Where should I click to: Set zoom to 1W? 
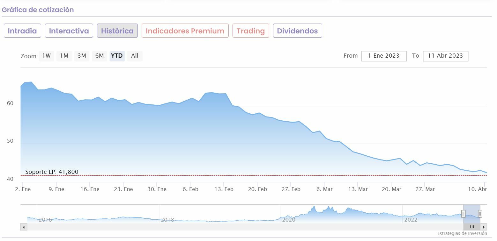pos(47,56)
